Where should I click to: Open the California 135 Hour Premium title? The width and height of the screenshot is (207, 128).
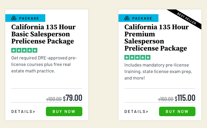pyautogui.click(x=156, y=38)
